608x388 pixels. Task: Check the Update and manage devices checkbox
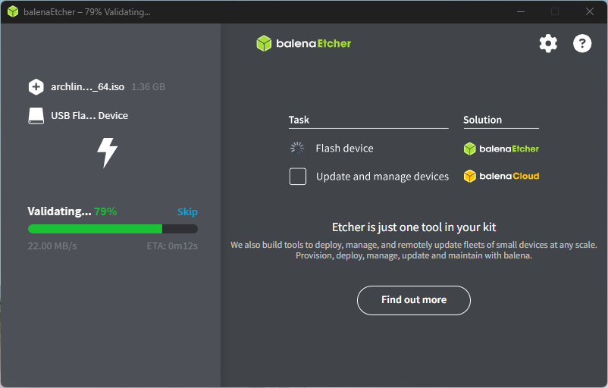click(298, 177)
